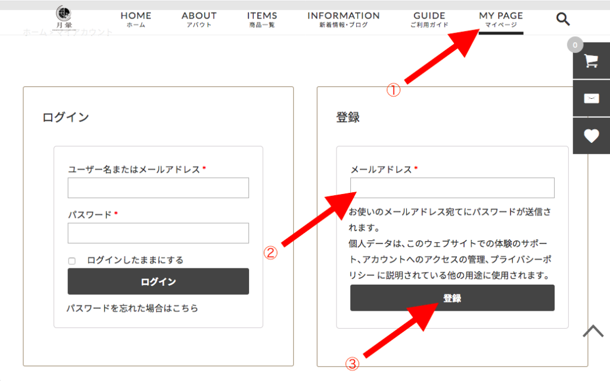
Task: Go to the HOME menu item
Action: pyautogui.click(x=136, y=19)
